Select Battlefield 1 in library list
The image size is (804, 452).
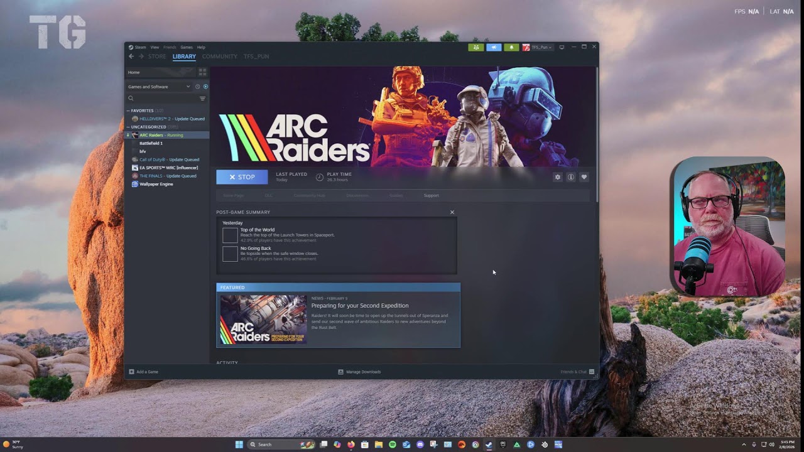168,143
